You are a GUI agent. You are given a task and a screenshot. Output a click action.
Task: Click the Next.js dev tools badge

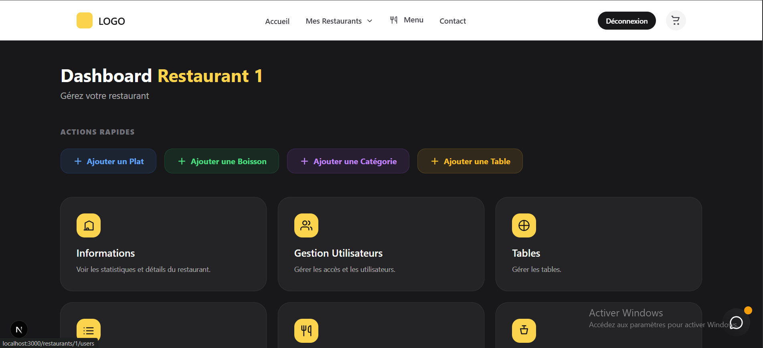[x=19, y=330]
